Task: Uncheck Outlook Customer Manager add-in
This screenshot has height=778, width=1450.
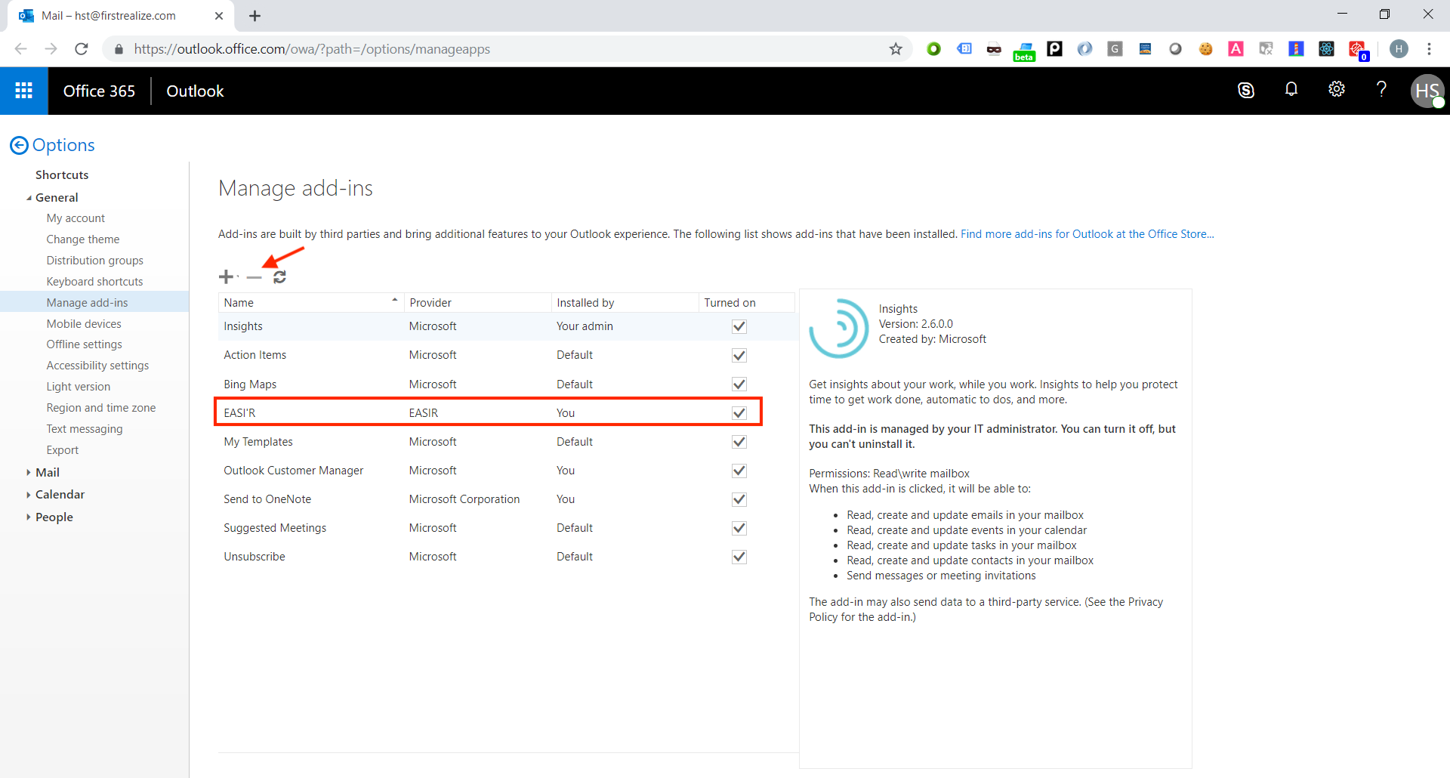Action: click(739, 471)
